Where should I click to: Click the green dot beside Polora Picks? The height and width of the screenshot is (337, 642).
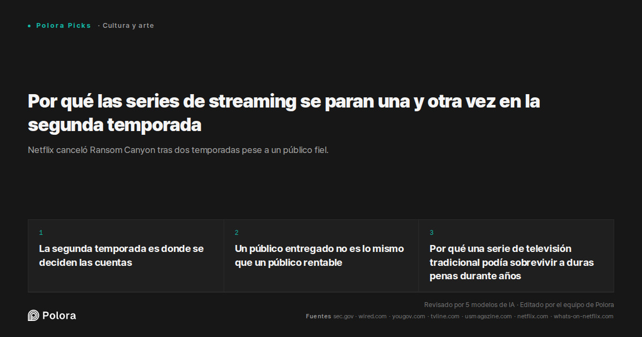point(29,26)
